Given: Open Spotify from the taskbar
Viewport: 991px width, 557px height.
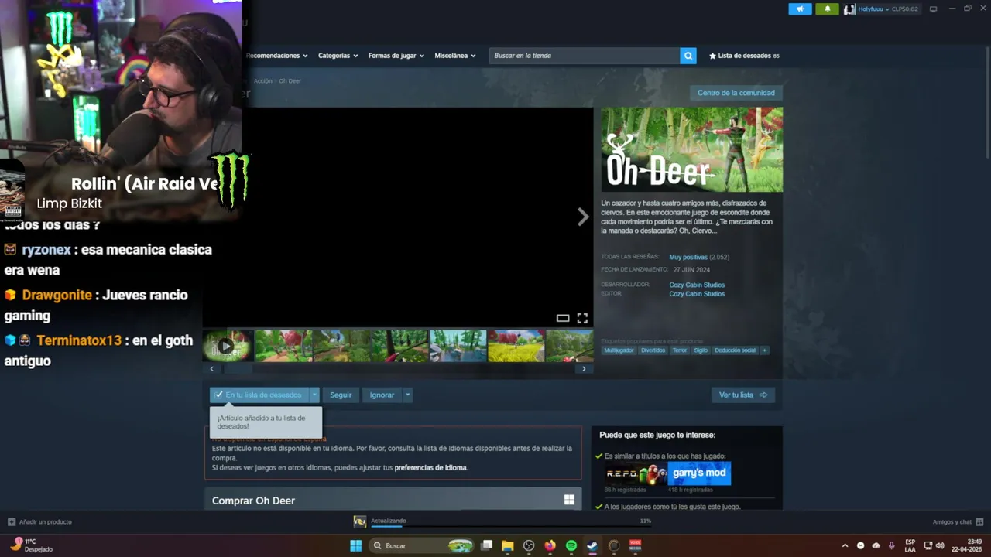Looking at the screenshot, I should [571, 545].
